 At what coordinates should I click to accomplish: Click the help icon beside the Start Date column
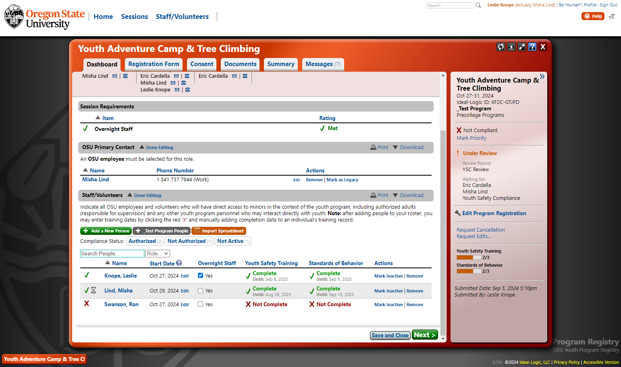(x=179, y=263)
